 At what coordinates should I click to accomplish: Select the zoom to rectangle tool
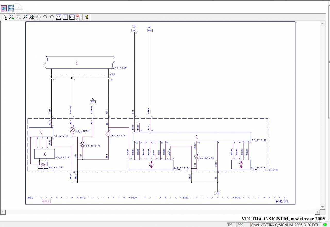pyautogui.click(x=32, y=17)
